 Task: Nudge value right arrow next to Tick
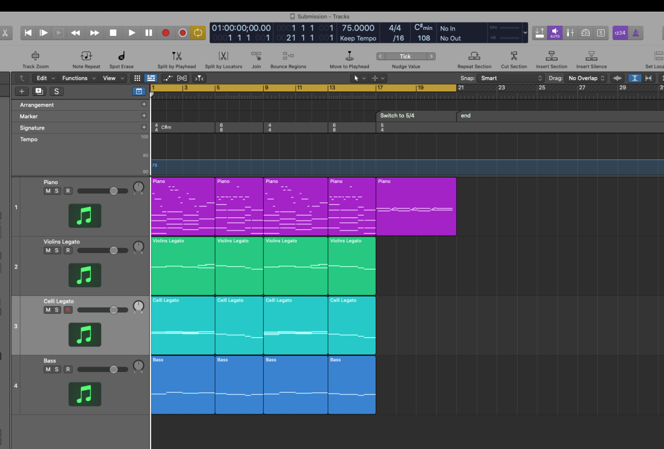[x=431, y=56]
